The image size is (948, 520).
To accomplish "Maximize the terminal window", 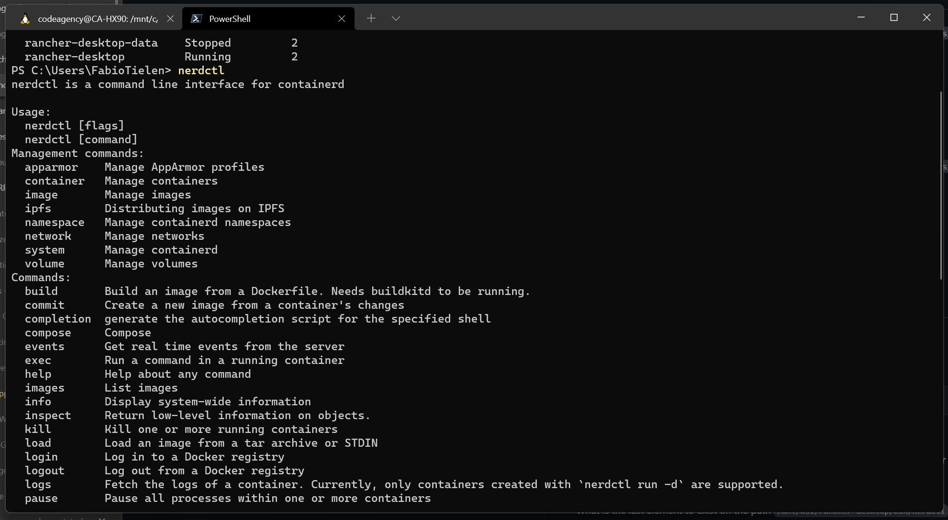I will [x=894, y=18].
